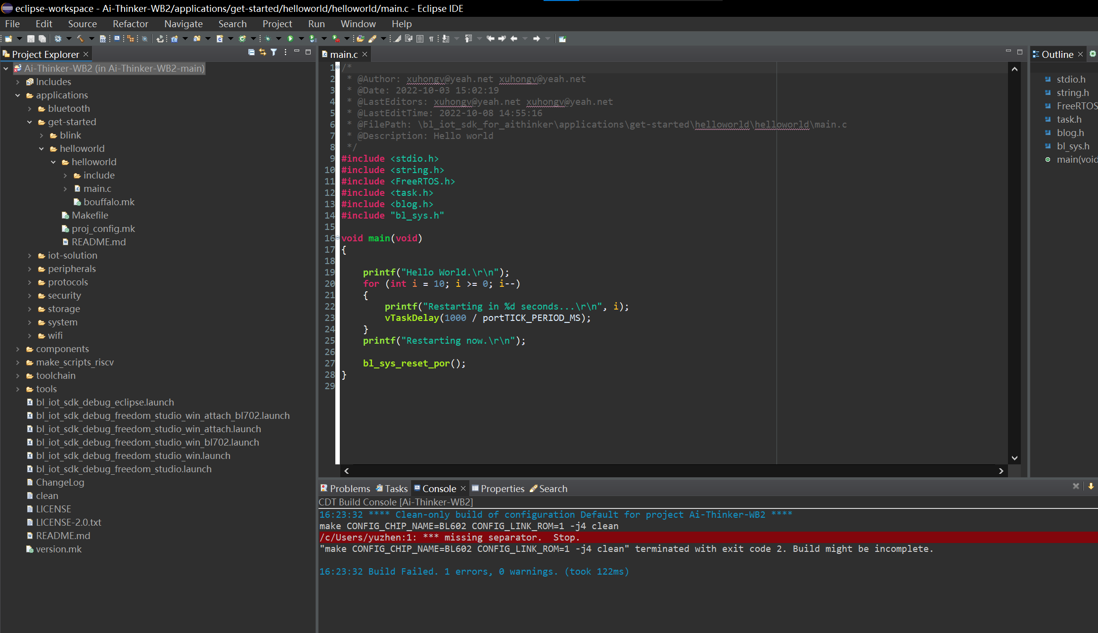This screenshot has width=1098, height=633.
Task: Collapse the applications folder
Action: (x=18, y=95)
